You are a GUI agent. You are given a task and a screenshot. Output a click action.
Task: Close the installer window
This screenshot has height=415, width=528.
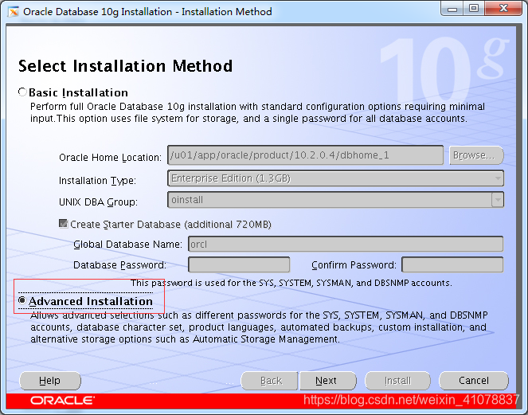coord(504,9)
